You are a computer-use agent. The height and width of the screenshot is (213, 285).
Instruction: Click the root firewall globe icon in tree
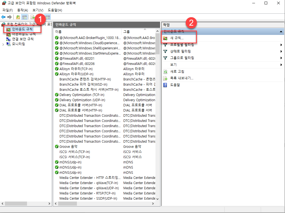point(4,24)
